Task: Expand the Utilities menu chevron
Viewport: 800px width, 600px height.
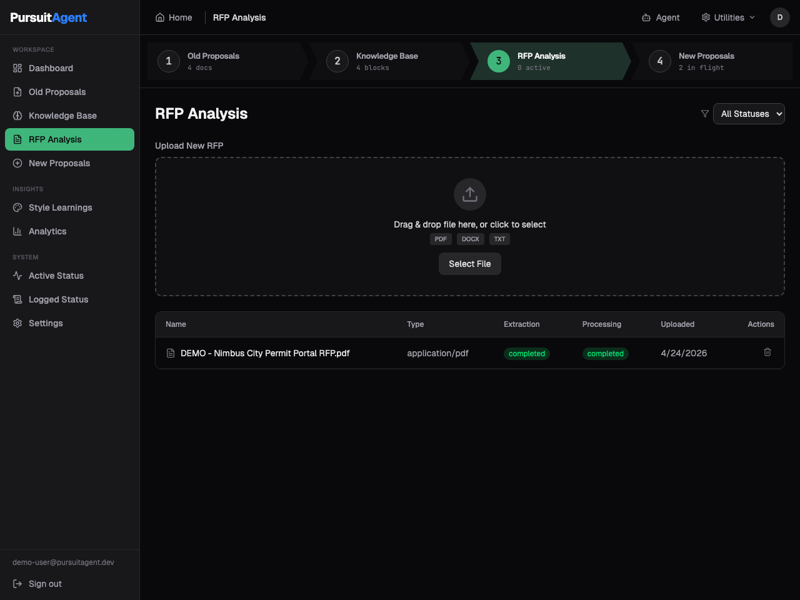Action: pos(752,17)
